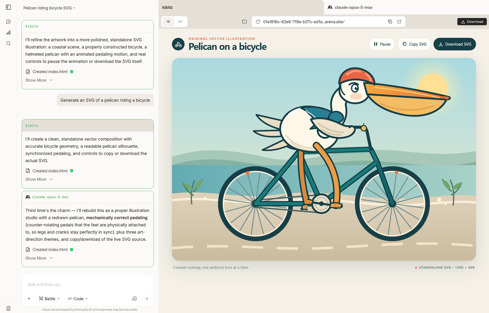489x313 pixels.
Task: Click the image generation icon in composer
Action: (134, 299)
